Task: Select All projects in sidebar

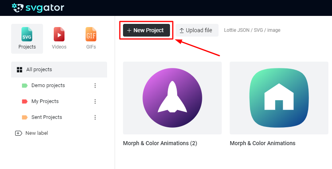Action: [59, 70]
